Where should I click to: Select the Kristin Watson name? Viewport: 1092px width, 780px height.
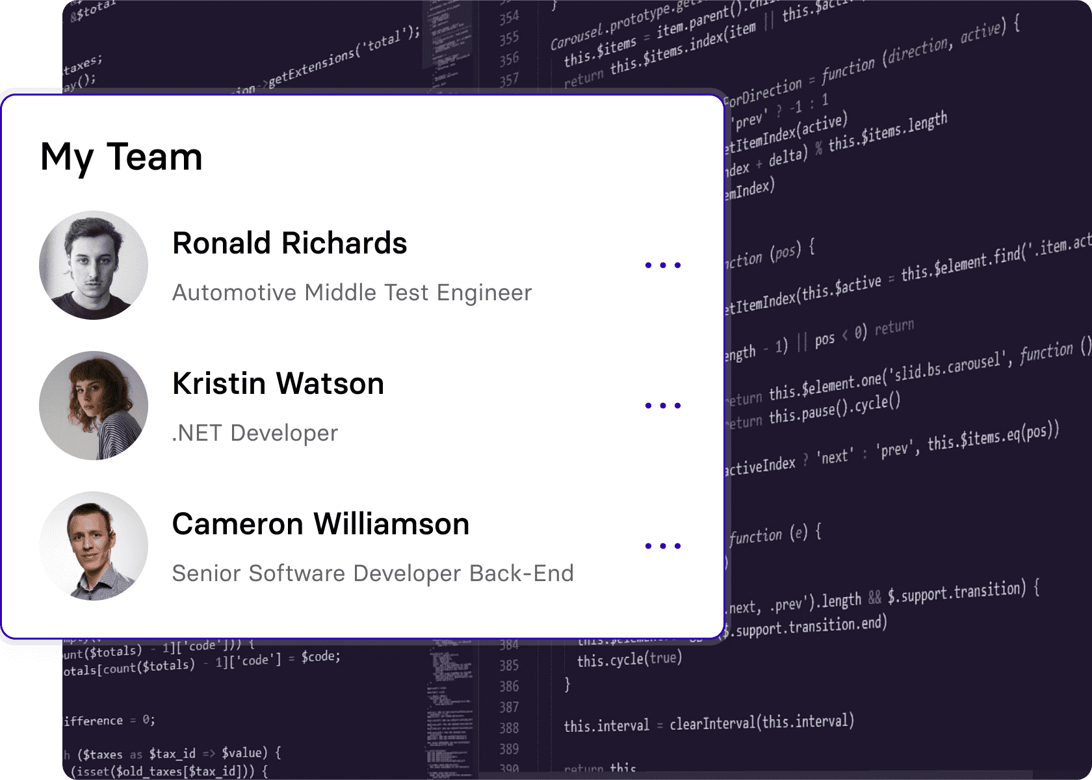pyautogui.click(x=278, y=383)
